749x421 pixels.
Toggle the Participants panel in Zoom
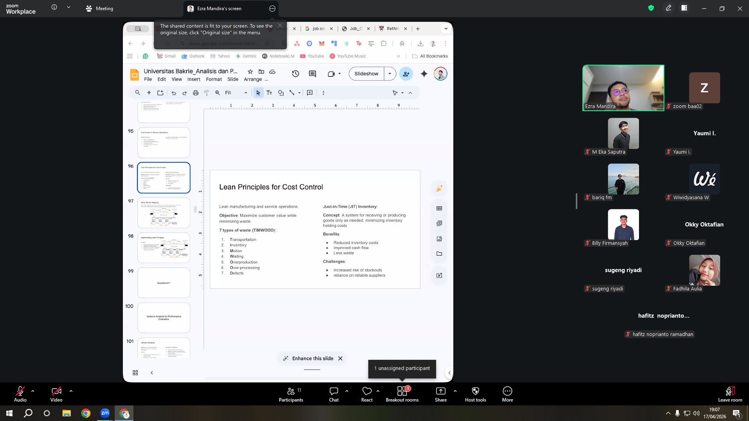pos(291,394)
